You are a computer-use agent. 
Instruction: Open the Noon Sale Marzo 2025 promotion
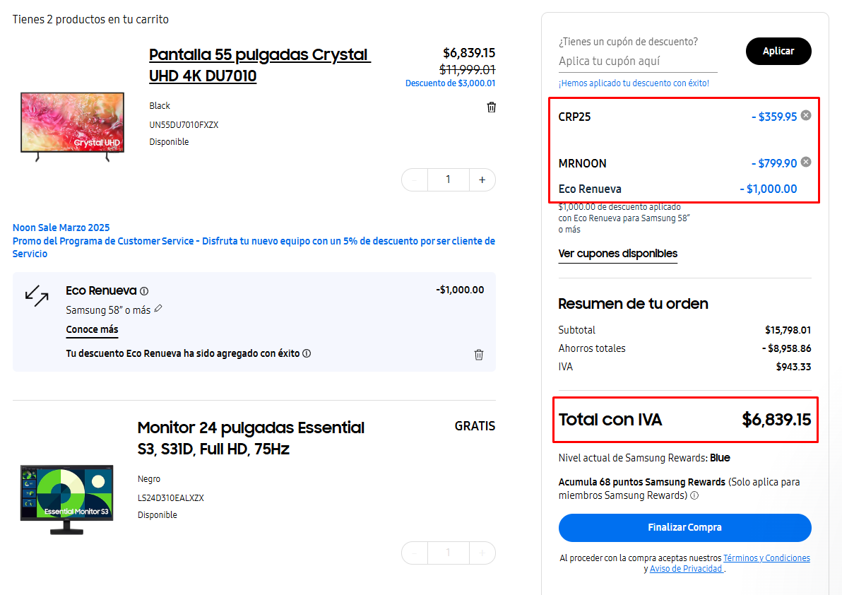(x=61, y=227)
